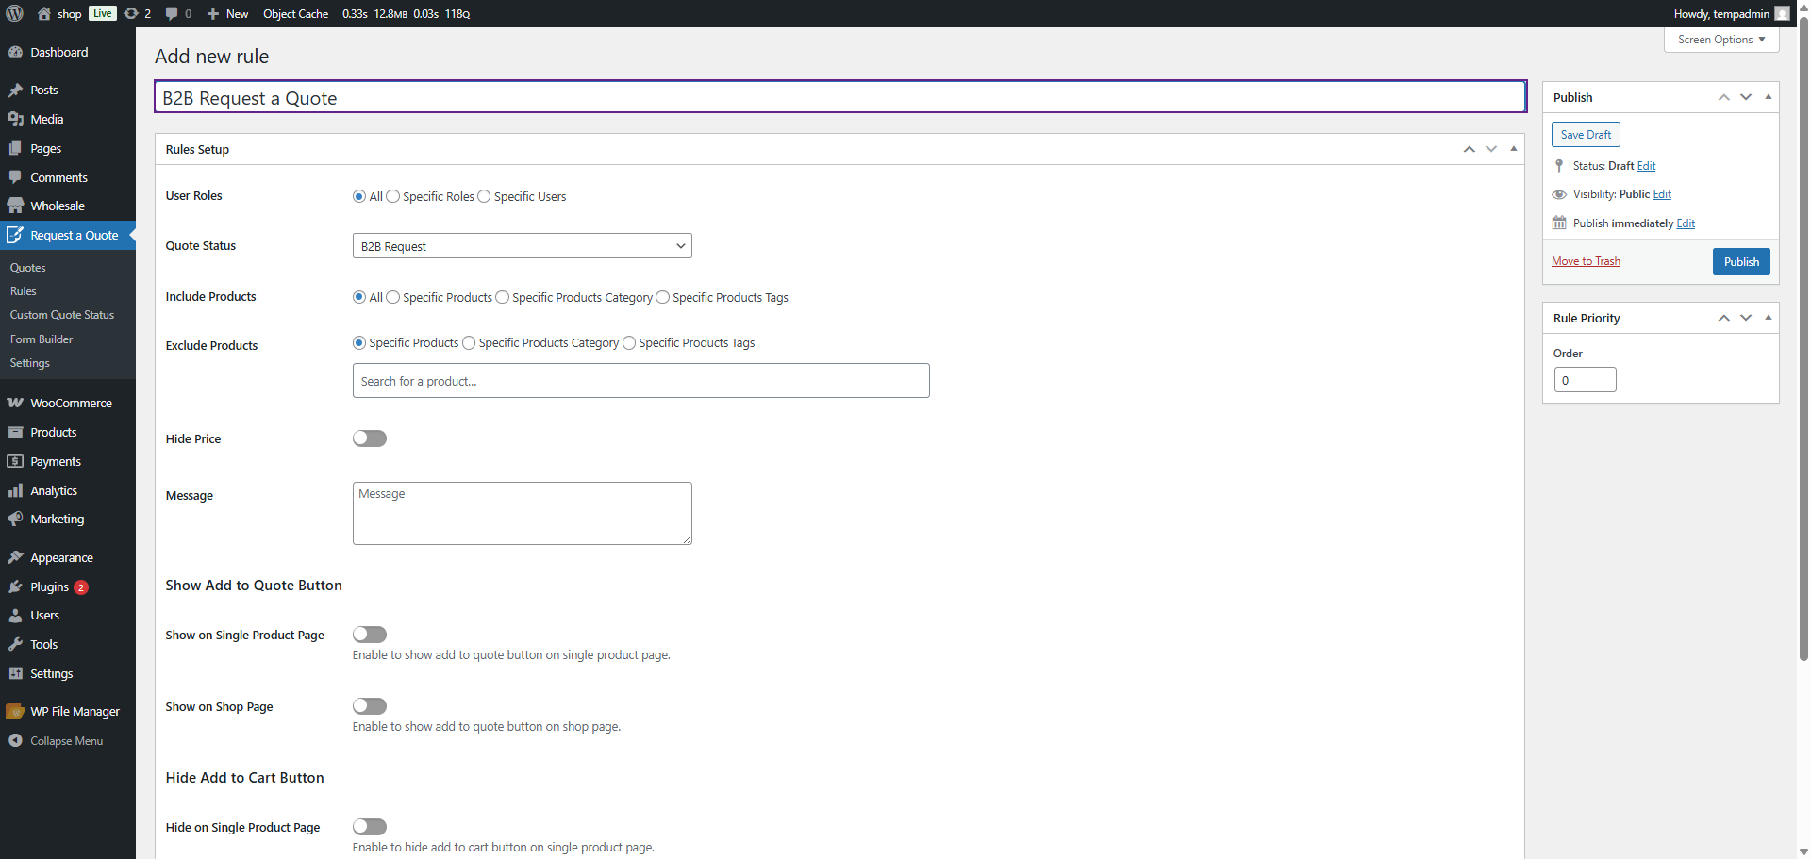
Task: Enable Show on Single Product Page
Action: [x=369, y=634]
